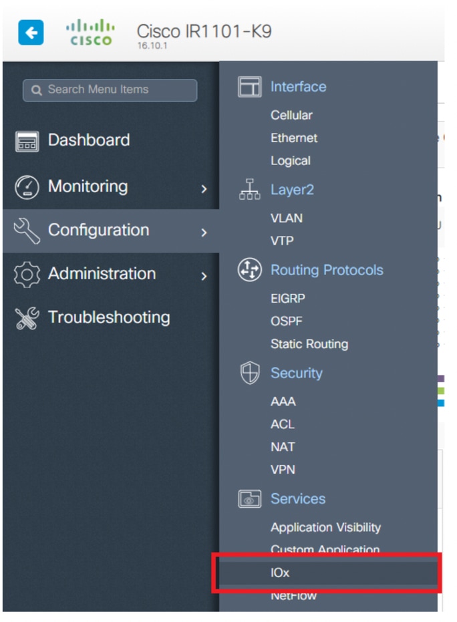
Task: Open AAA security settings
Action: [x=283, y=402]
